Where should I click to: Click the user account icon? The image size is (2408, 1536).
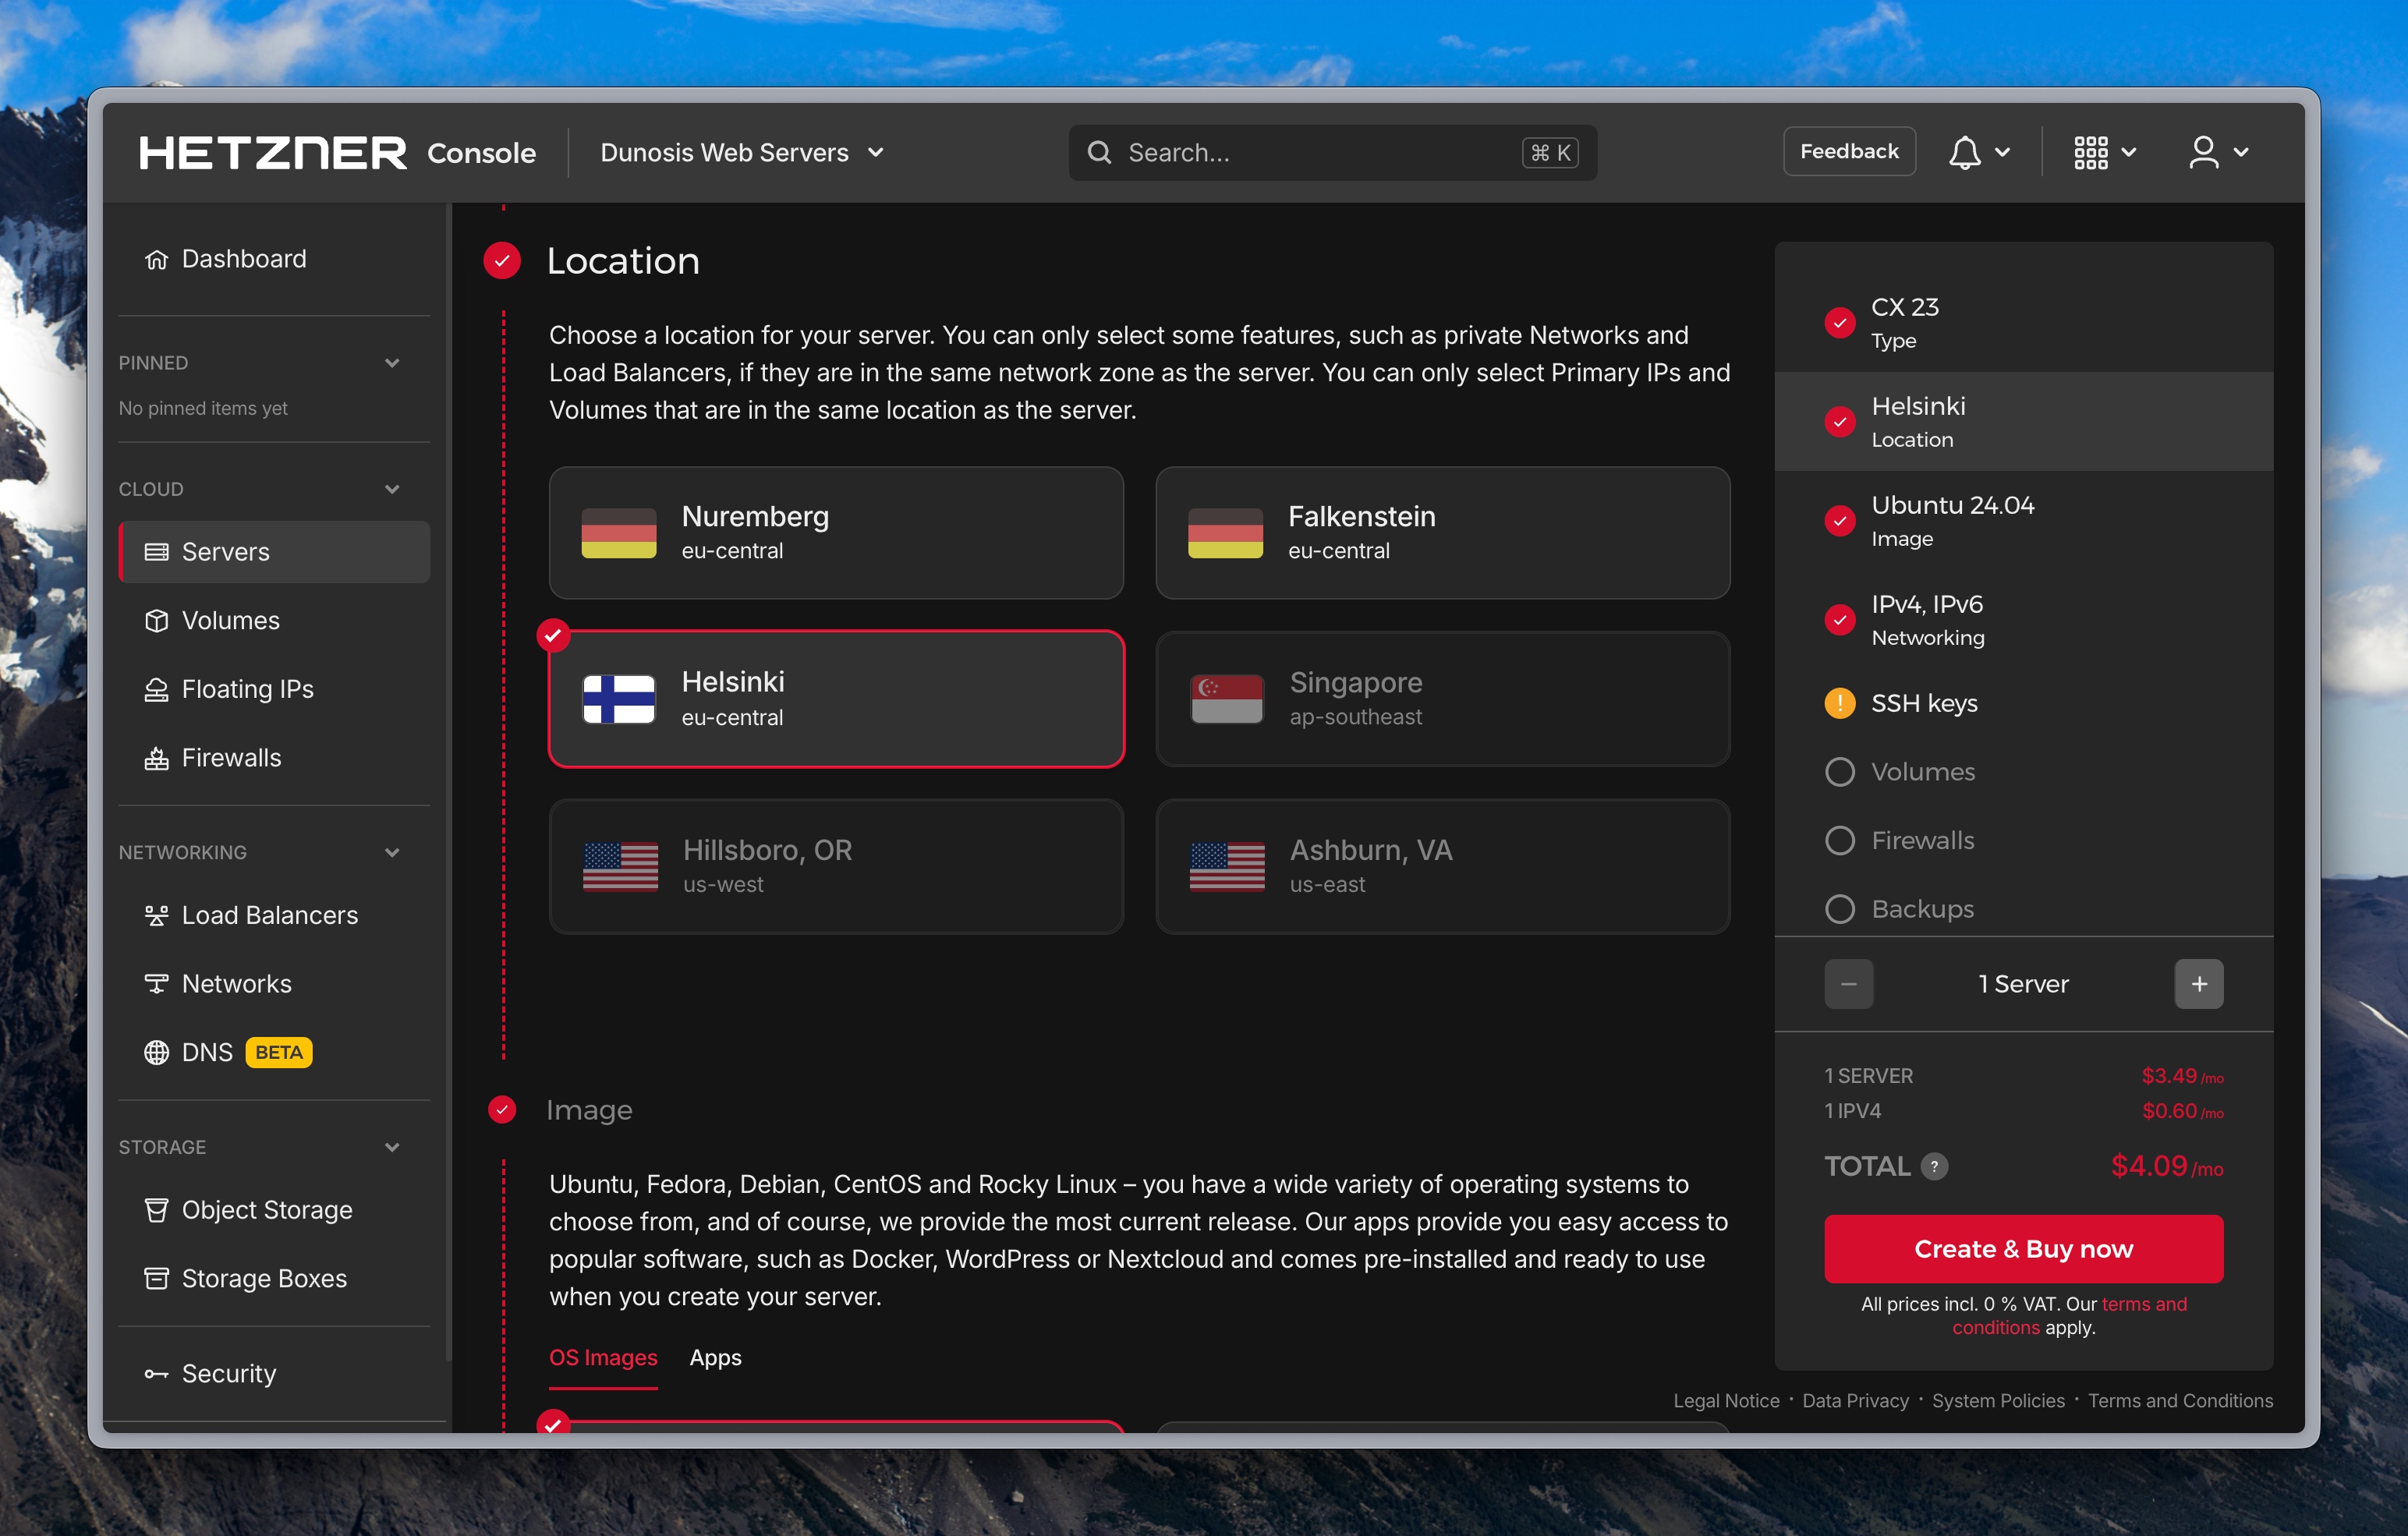[x=2204, y=152]
